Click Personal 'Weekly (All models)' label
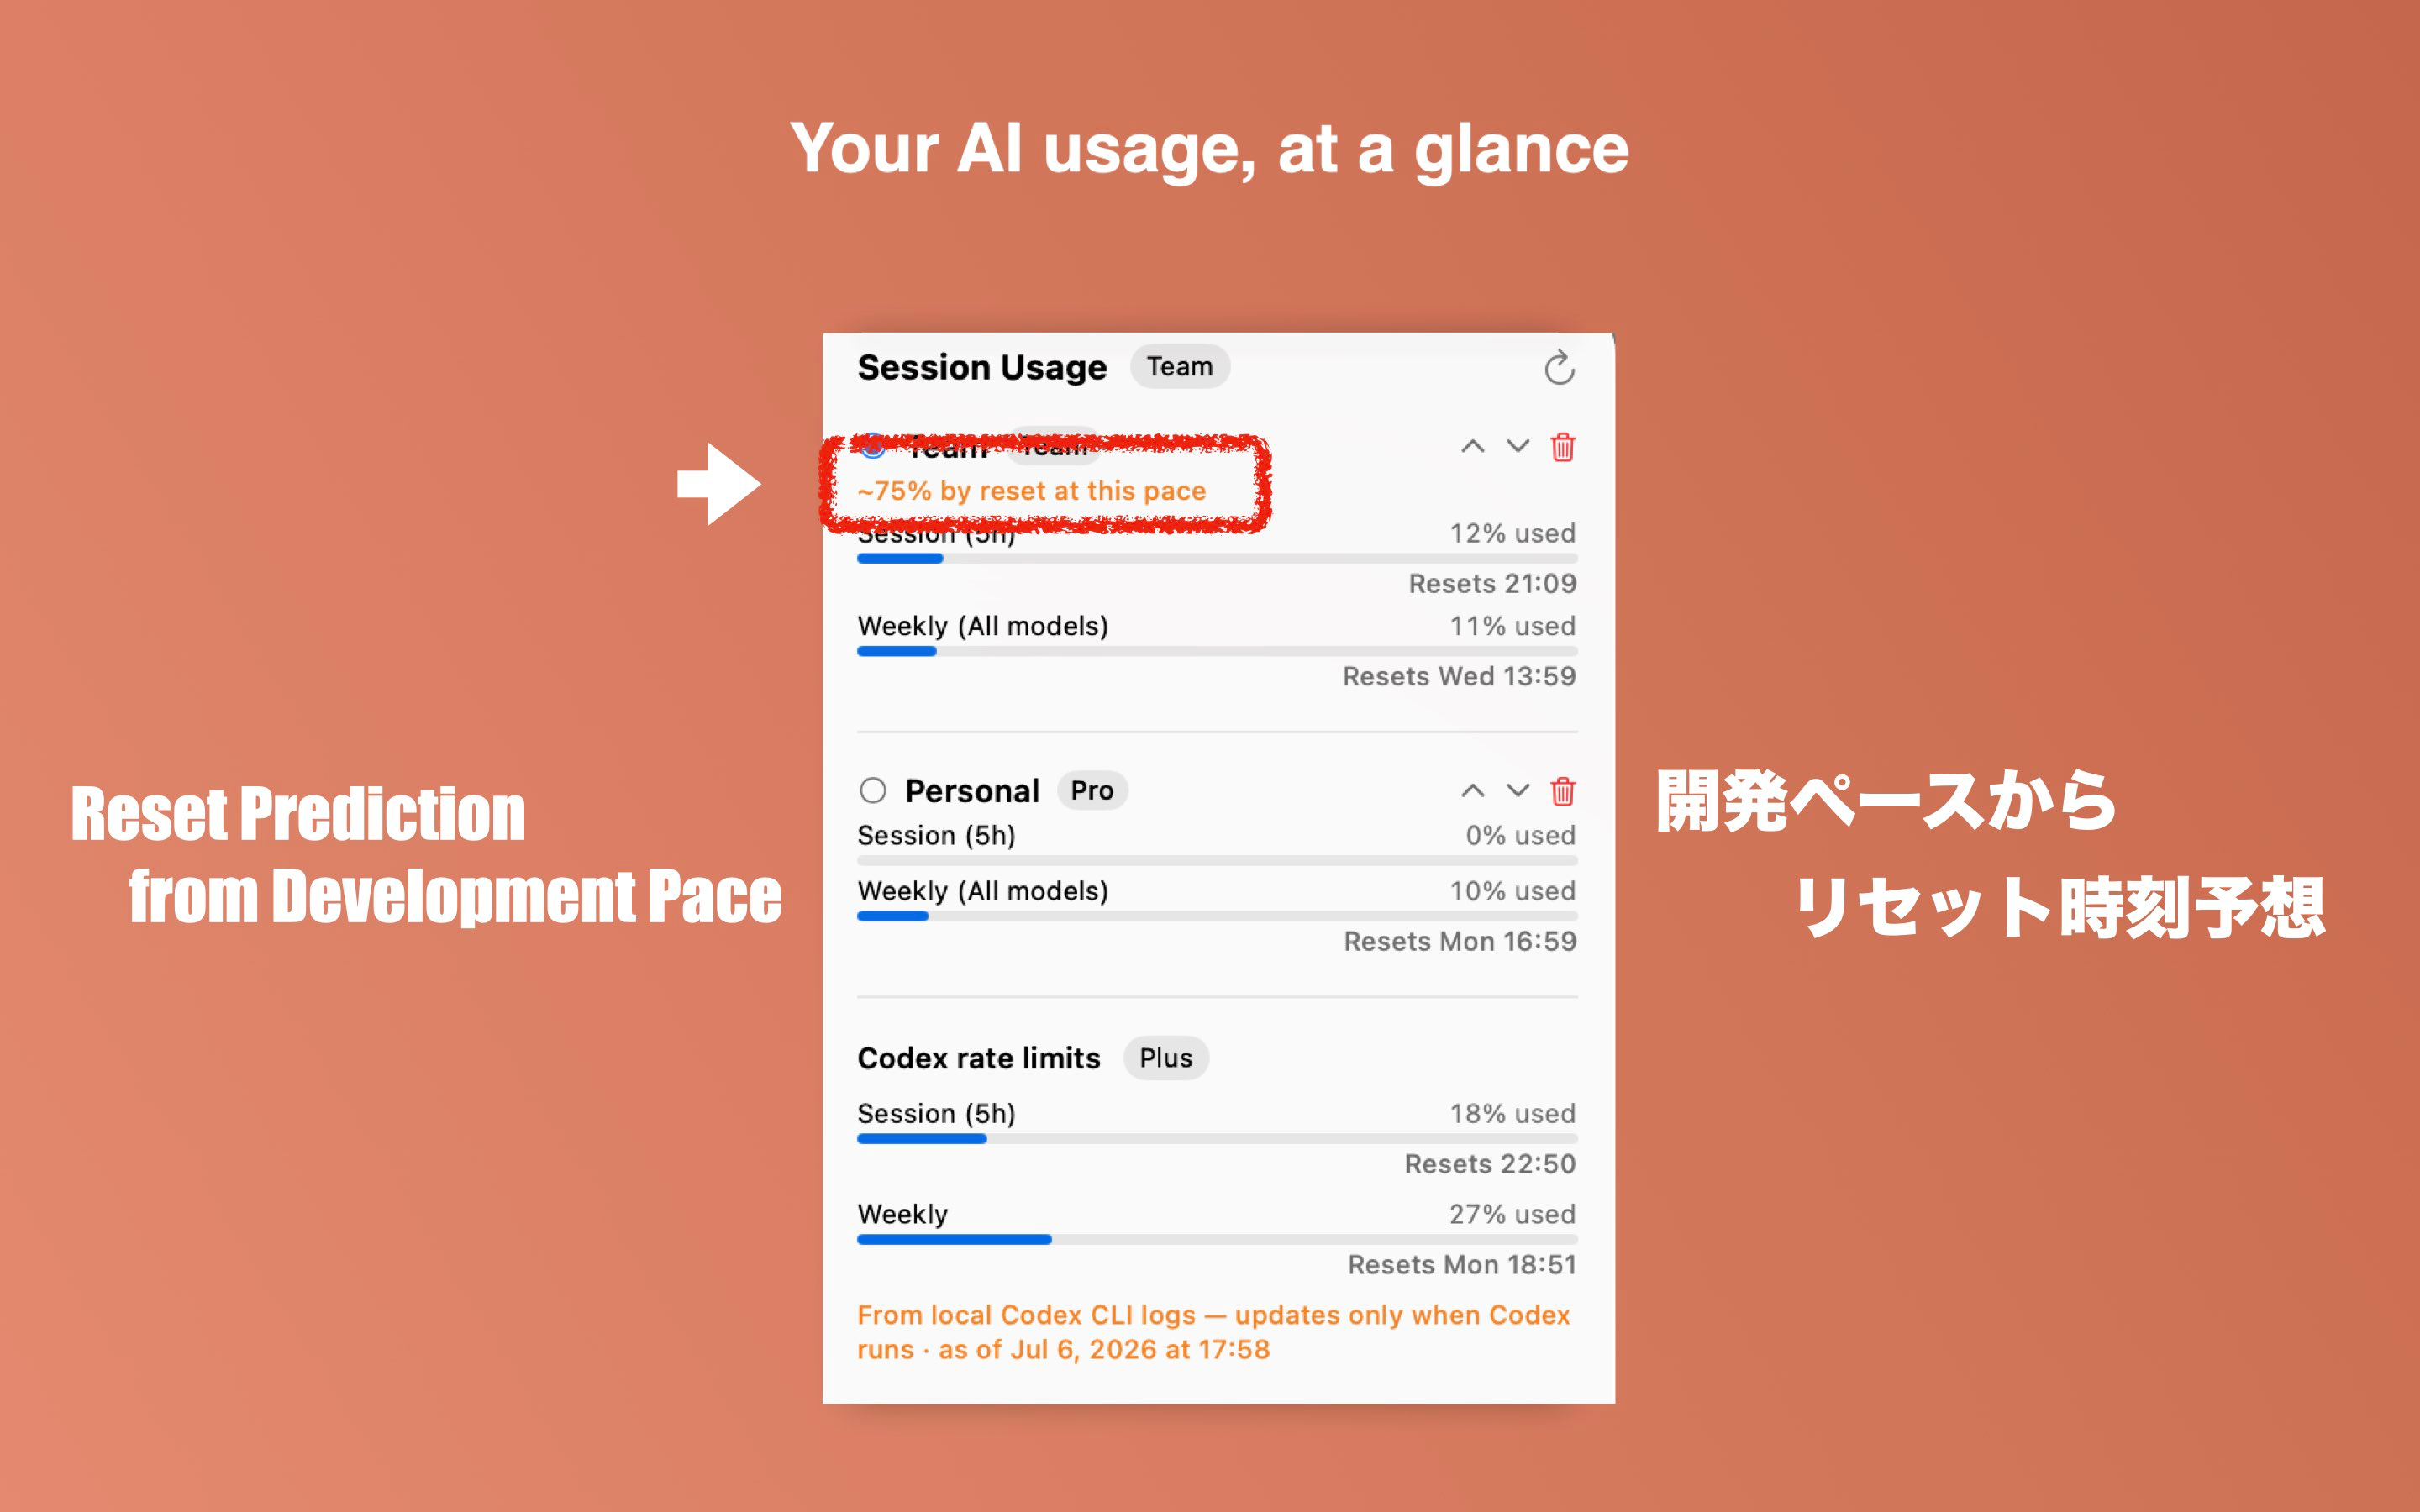This screenshot has height=1512, width=2420. coord(983,891)
